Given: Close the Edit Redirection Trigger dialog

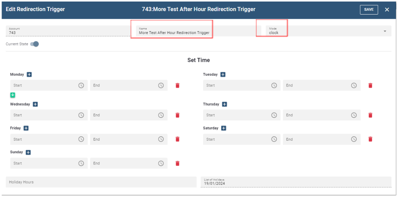Looking at the screenshot, I should [387, 10].
